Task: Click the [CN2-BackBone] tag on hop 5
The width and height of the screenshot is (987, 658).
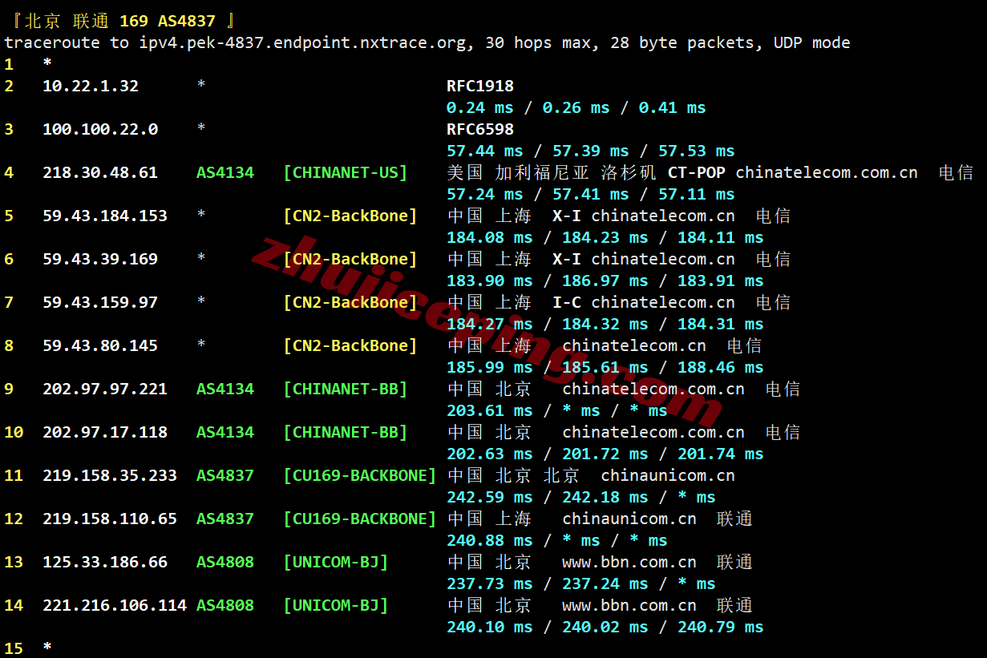Action: pos(350,216)
